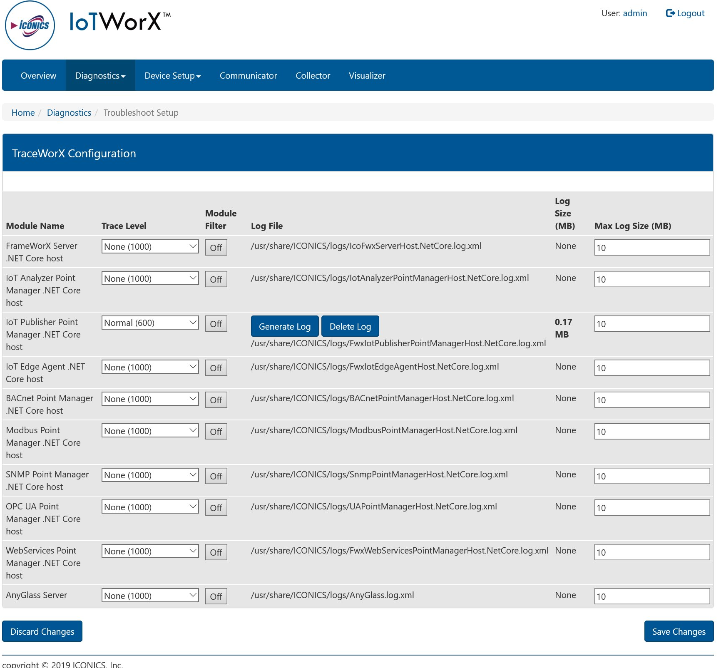This screenshot has height=668, width=721.
Task: Toggle Module Filter for Modbus Point Manager
Action: 216,432
